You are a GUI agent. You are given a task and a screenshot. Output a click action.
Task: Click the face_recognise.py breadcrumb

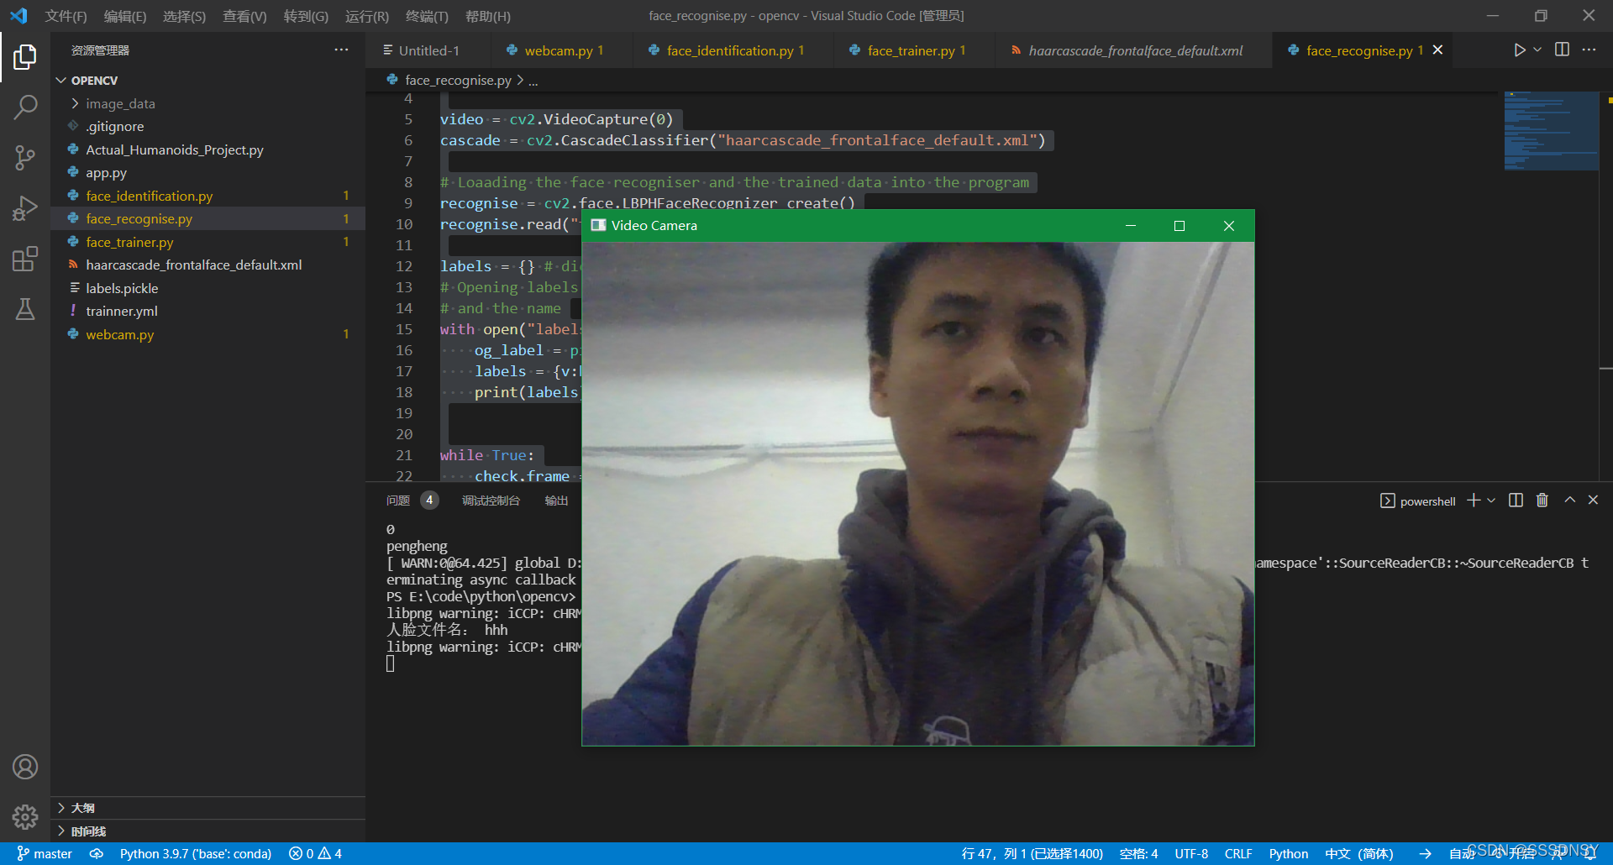[458, 81]
